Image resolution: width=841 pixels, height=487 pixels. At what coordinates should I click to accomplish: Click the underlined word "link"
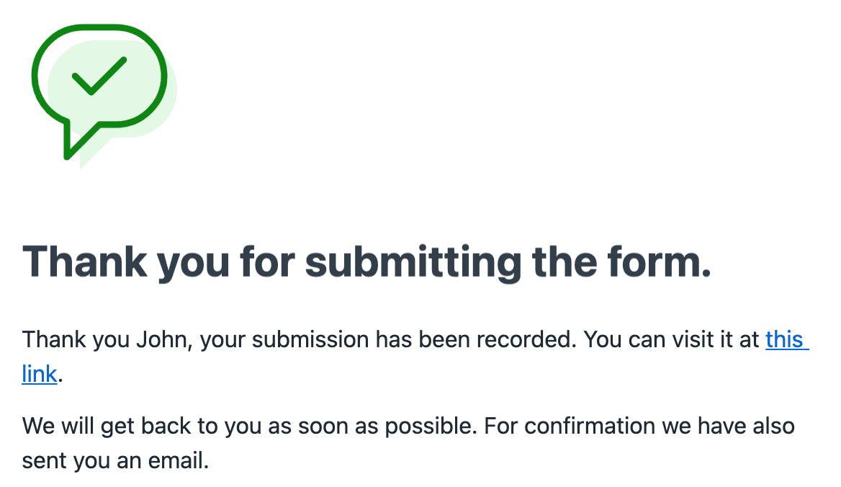tap(39, 375)
